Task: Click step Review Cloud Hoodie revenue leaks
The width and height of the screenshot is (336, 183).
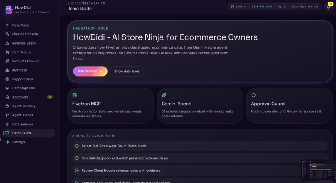Action: tap(200, 171)
